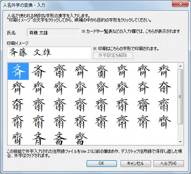Click 雄 in the print image preview
Image resolution: width=191 pixels, height=174 pixels.
(x=47, y=52)
